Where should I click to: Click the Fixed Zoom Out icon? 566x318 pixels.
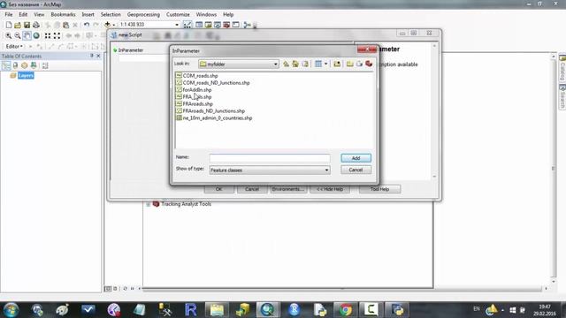57,35
